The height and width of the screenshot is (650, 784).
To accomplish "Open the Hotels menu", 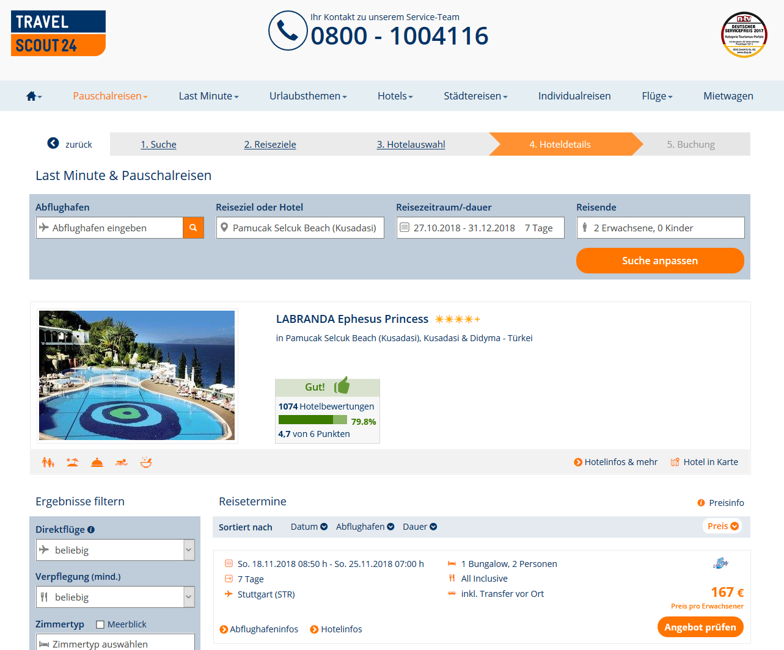I will [395, 96].
